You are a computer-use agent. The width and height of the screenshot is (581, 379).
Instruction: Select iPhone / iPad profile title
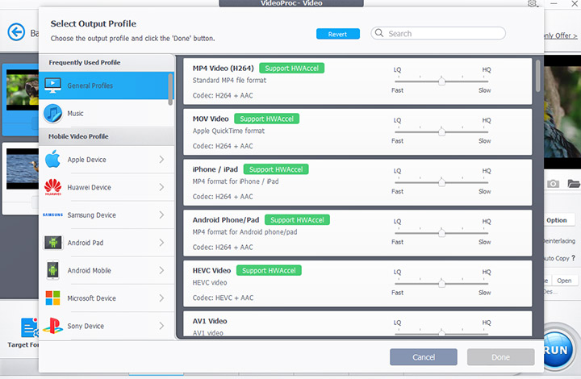215,169
